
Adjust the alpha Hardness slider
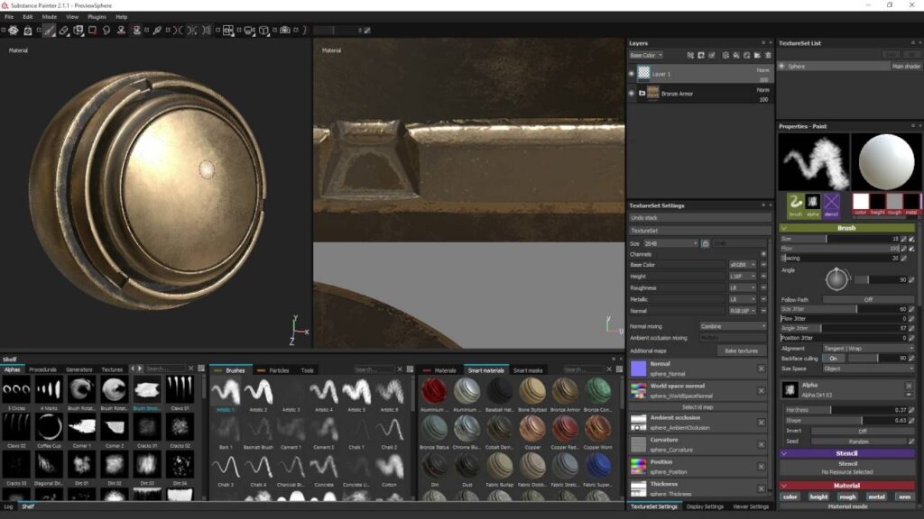point(845,410)
